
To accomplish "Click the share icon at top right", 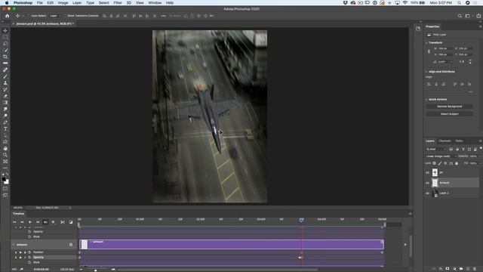I will tap(478, 16).
